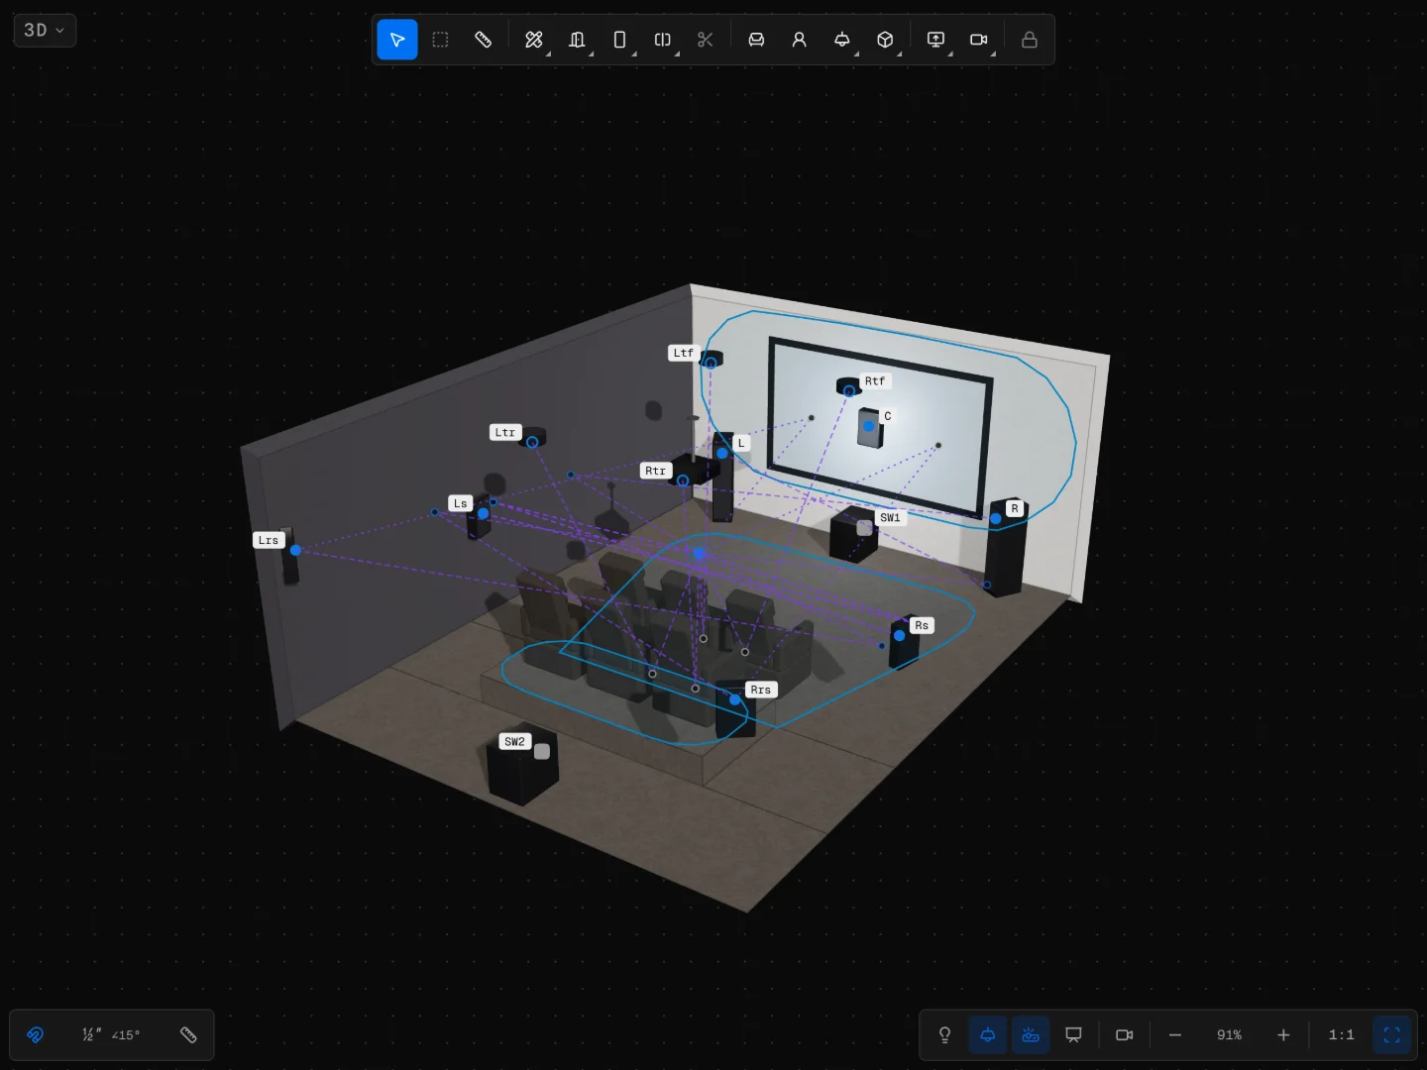
Task: Click the 91% zoom level value
Action: coord(1230,1035)
